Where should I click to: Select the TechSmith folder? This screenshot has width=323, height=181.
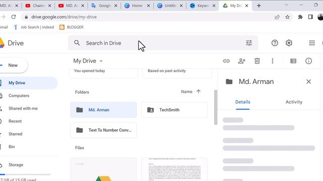coord(175,110)
